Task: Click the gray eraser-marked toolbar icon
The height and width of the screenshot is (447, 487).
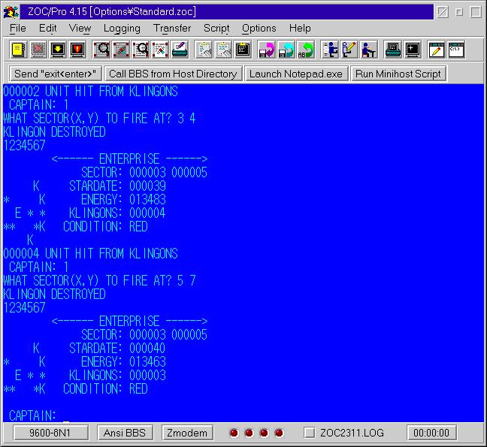Action: pyautogui.click(x=121, y=50)
